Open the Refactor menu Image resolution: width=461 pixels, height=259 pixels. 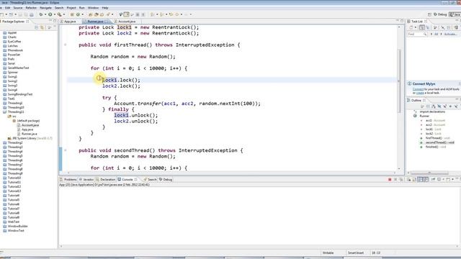[31, 8]
